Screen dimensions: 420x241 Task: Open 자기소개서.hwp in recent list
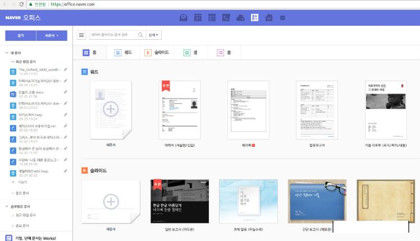pyautogui.click(x=30, y=115)
